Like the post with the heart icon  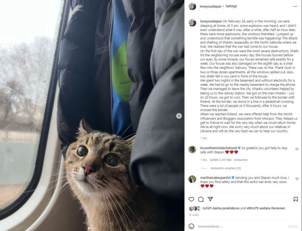[191, 199]
